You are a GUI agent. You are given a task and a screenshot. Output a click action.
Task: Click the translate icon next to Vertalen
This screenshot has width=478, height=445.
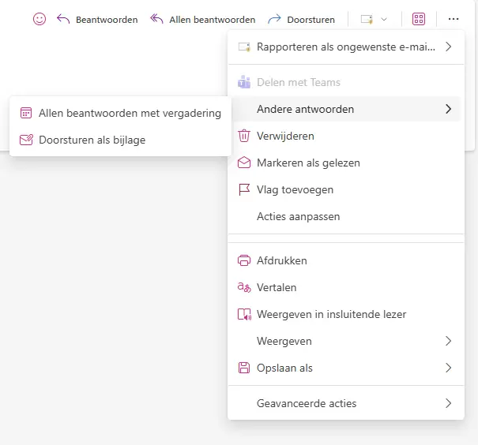(244, 287)
